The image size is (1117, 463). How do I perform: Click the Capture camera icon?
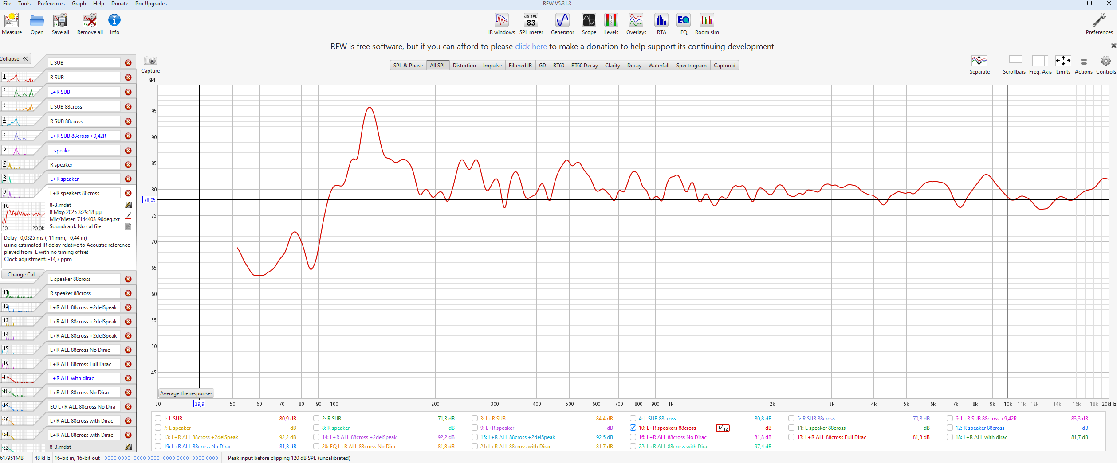click(x=150, y=61)
